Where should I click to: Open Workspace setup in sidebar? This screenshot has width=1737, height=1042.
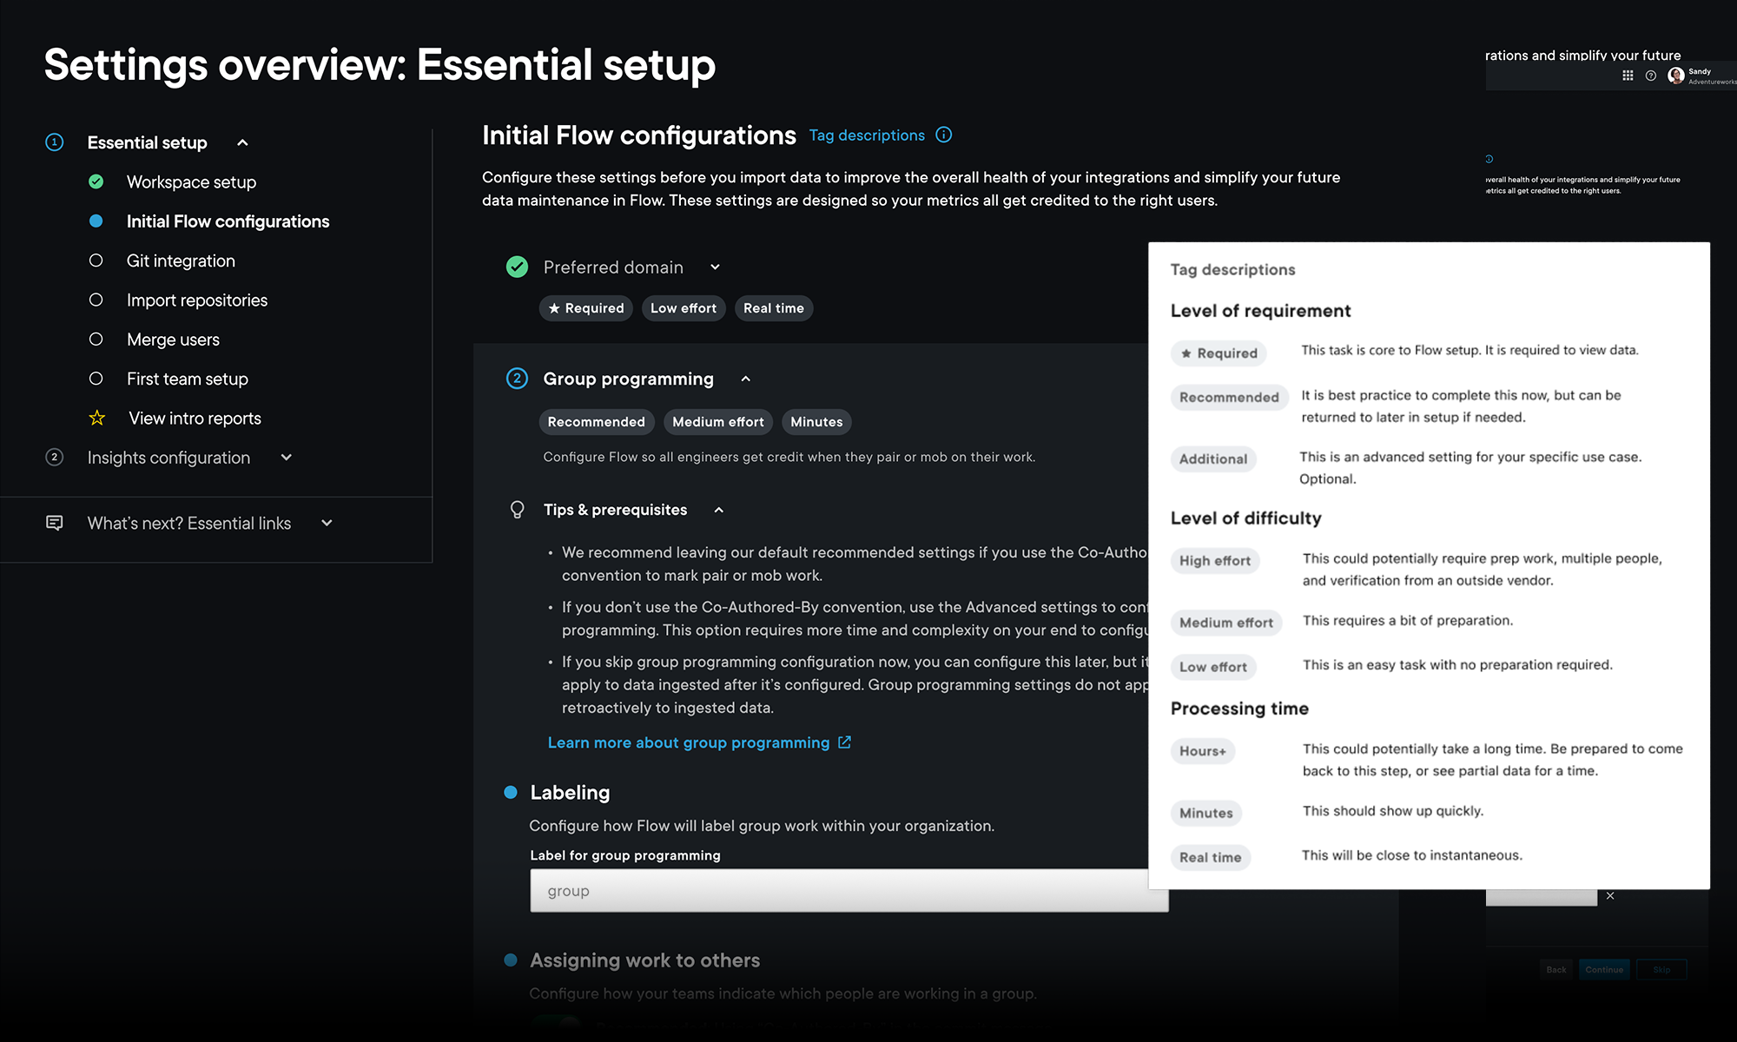point(191,182)
